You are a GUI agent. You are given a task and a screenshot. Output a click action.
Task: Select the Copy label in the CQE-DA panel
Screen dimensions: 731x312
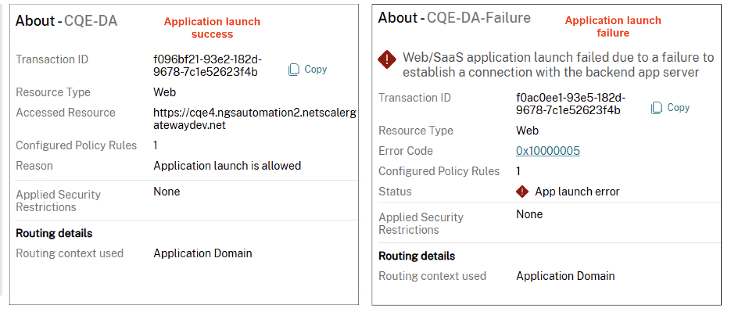pos(315,69)
